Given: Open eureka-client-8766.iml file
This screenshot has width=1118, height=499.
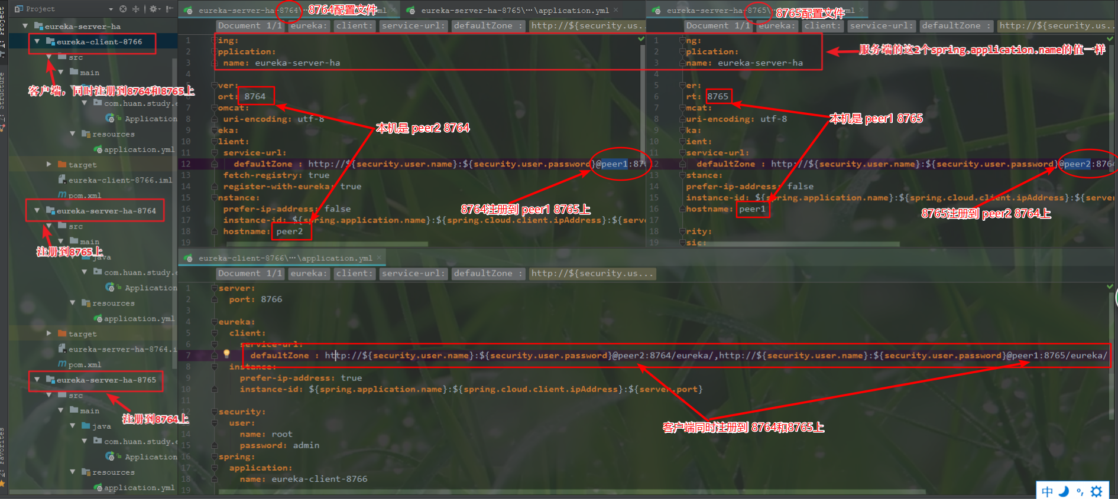Looking at the screenshot, I should click(115, 180).
